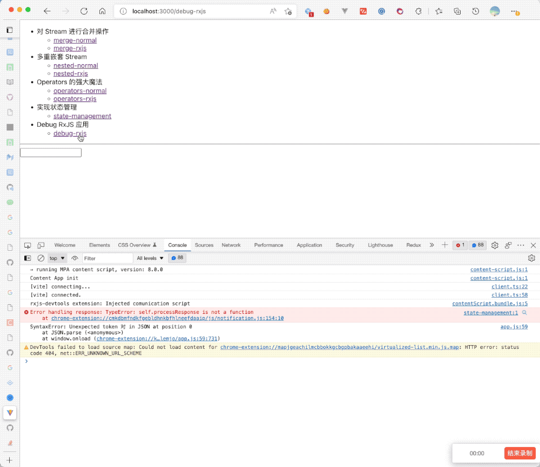Open the All levels log filter dropdown

coord(150,258)
